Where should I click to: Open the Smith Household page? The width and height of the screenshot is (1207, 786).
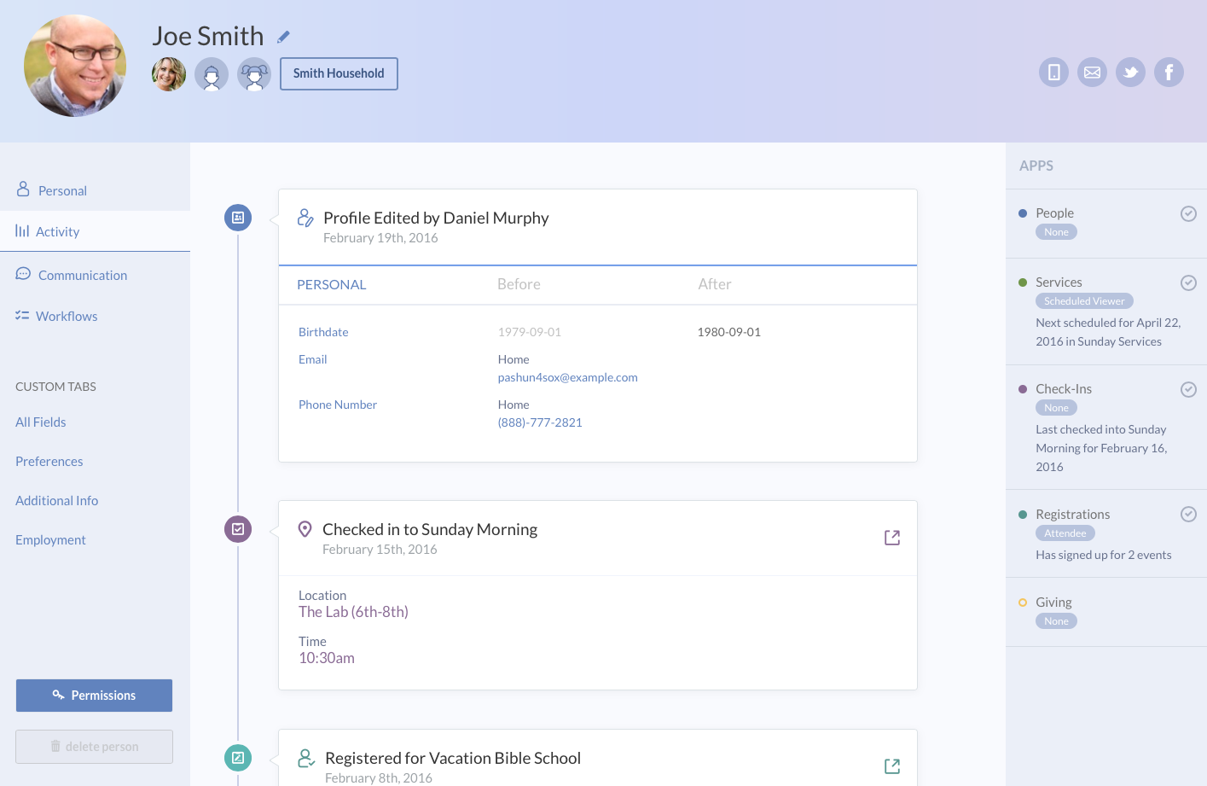(x=338, y=73)
